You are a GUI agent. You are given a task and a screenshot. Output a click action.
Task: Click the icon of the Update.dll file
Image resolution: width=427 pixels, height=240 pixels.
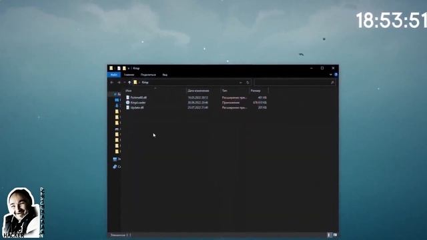pyautogui.click(x=127, y=108)
